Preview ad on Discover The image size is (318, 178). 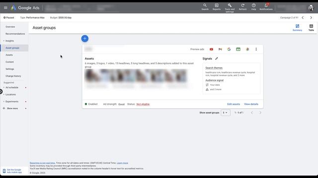[247, 49]
